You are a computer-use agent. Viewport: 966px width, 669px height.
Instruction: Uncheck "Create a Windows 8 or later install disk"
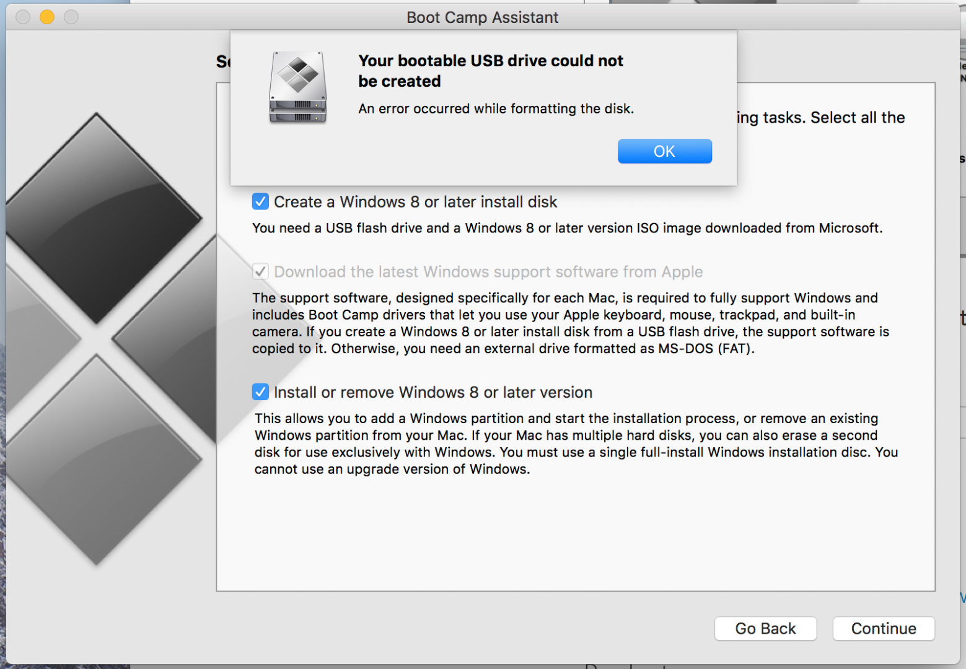[x=260, y=201]
